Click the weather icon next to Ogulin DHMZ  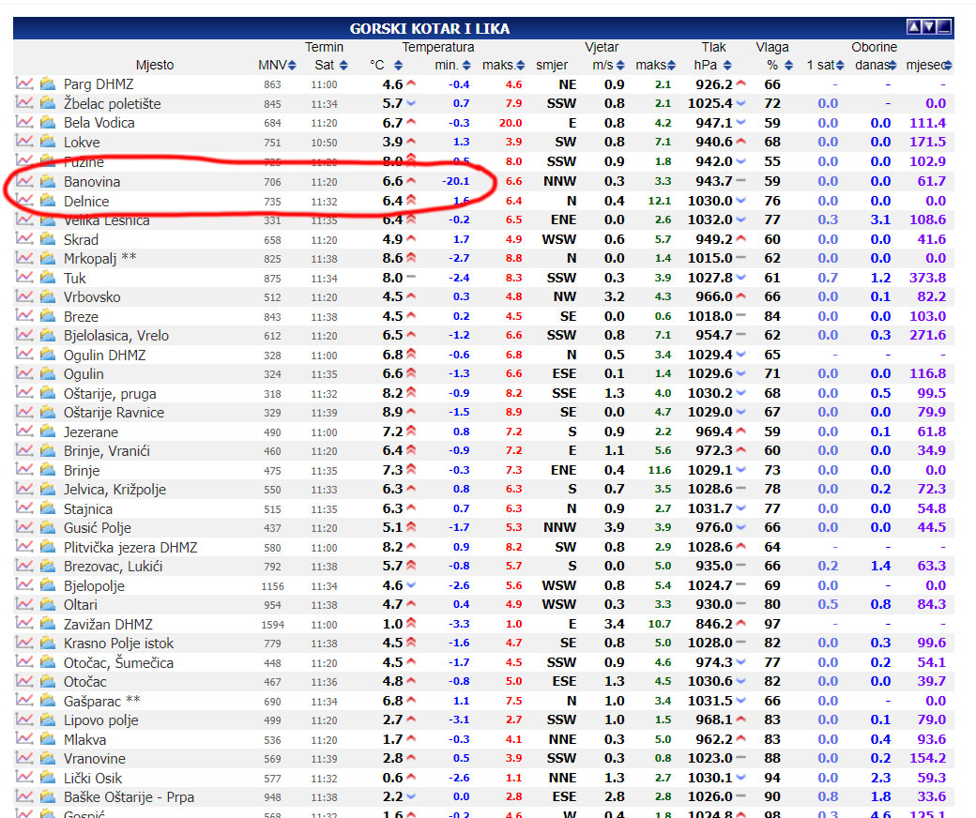(x=48, y=355)
